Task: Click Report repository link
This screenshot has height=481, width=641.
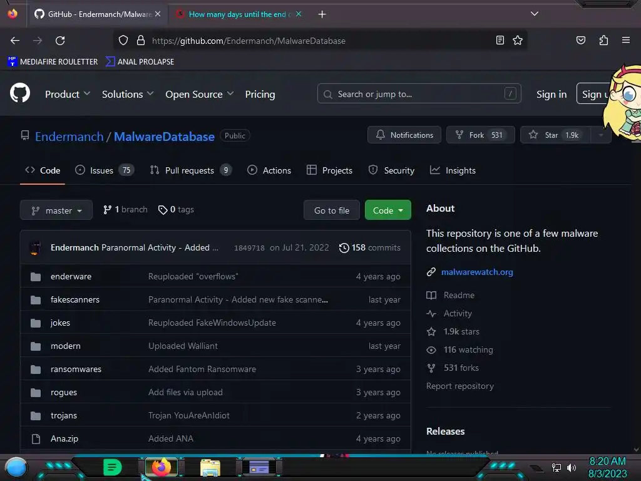Action: click(460, 386)
